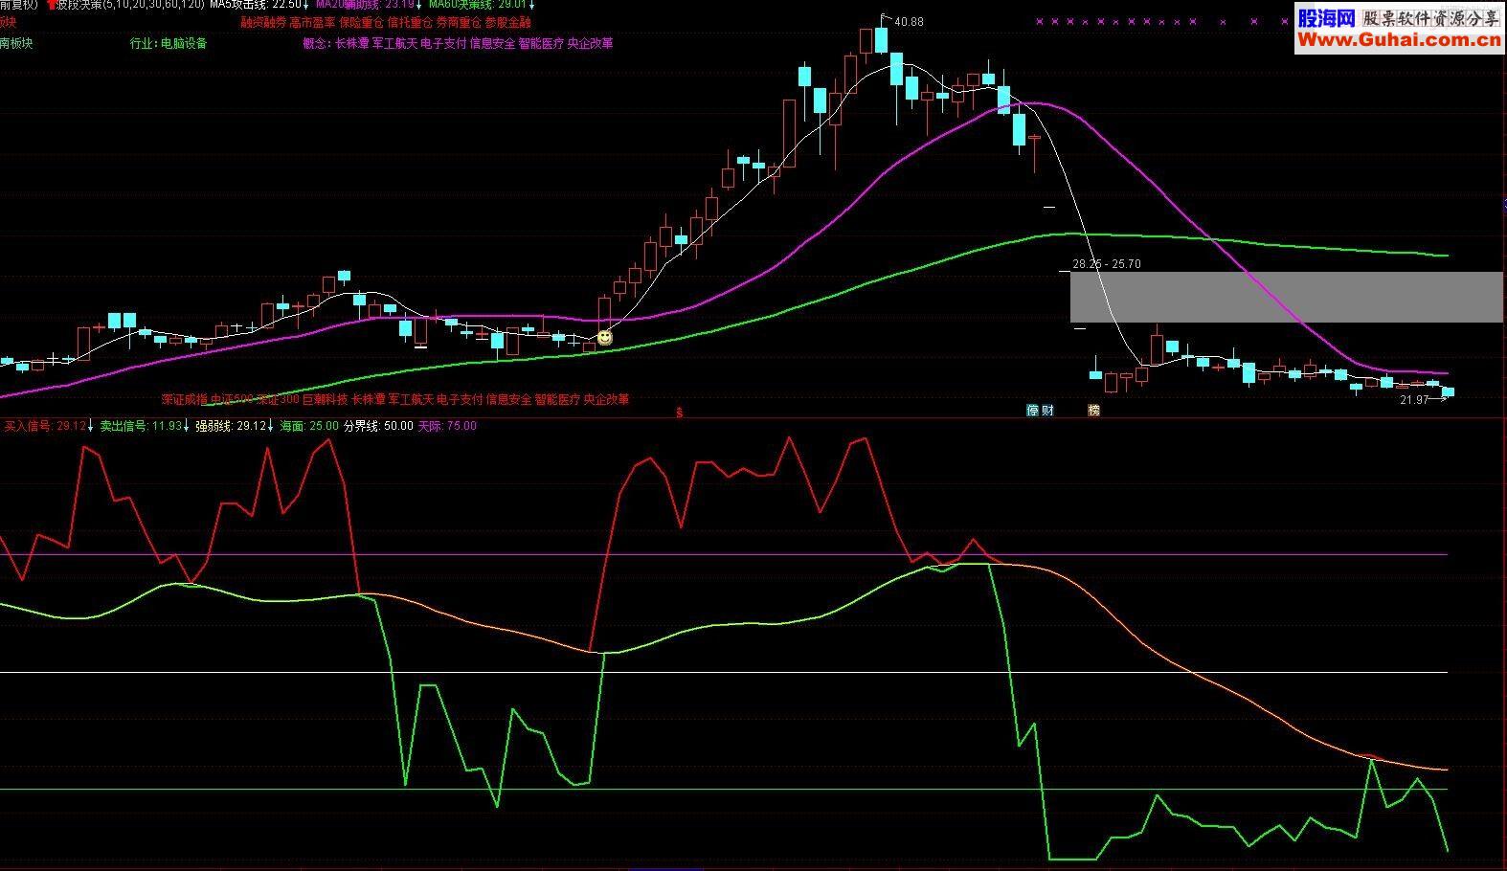
Task: Click the 强弱线: 29.12 indicator value
Action: 231,426
